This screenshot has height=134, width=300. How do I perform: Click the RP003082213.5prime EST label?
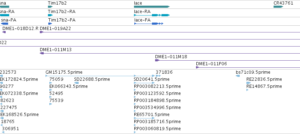click(x=157, y=86)
